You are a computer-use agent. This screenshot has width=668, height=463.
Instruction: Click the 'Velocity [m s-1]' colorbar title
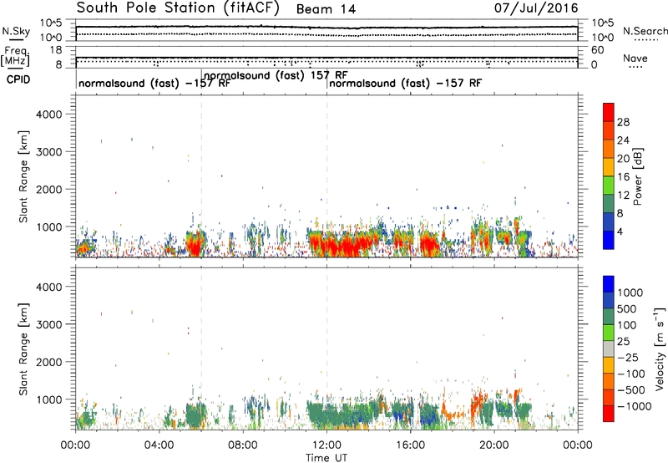[660, 349]
